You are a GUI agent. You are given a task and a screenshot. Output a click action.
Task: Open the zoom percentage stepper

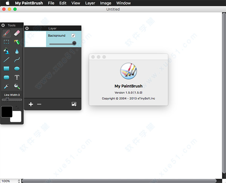click(19, 181)
